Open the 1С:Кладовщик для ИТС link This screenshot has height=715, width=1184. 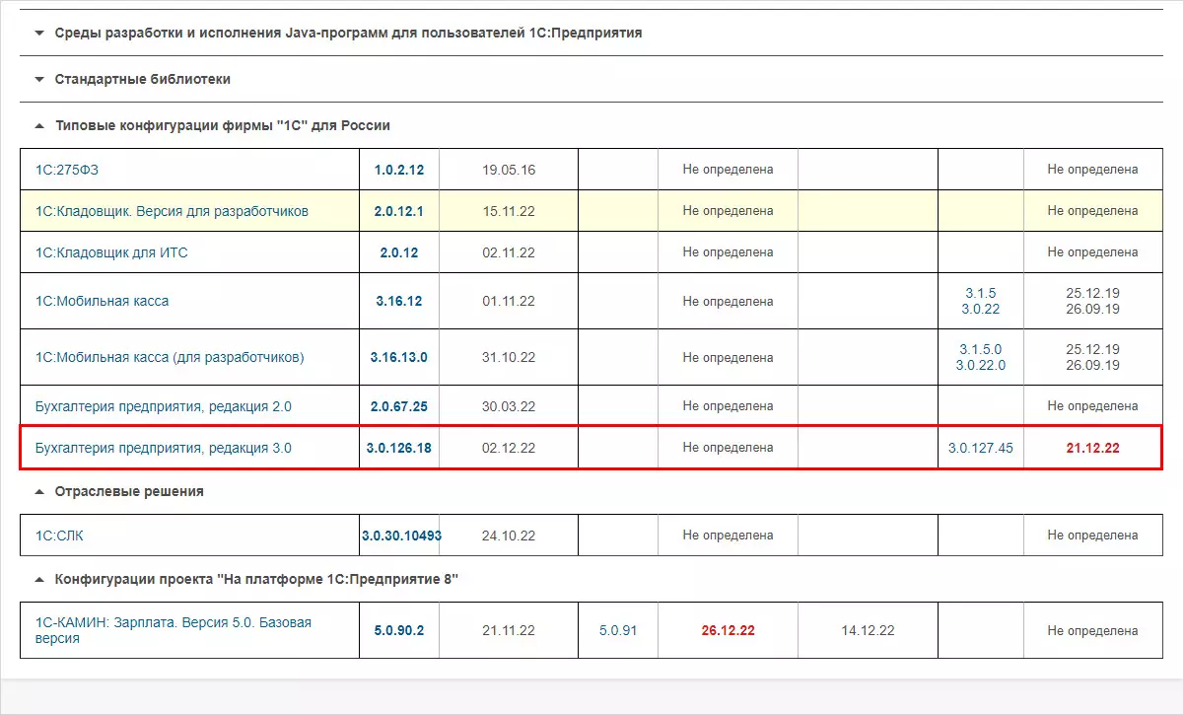pyautogui.click(x=111, y=252)
